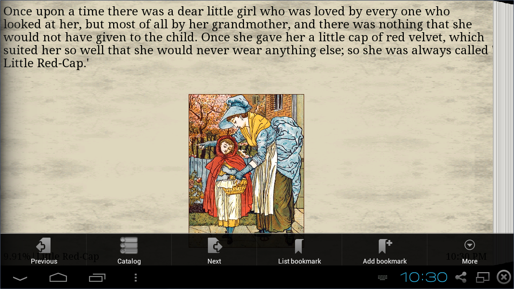Tap the story paragraph text
514x289 pixels.
click(248, 37)
